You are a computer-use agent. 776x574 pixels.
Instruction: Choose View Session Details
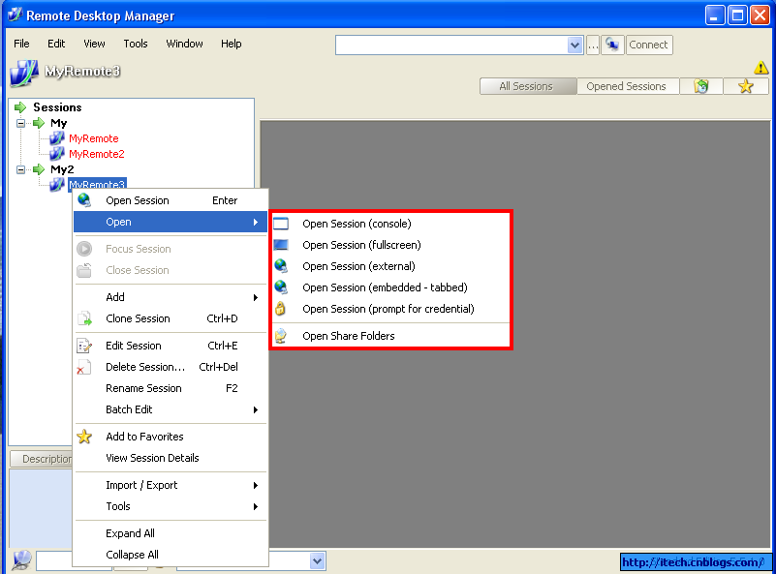click(x=171, y=458)
